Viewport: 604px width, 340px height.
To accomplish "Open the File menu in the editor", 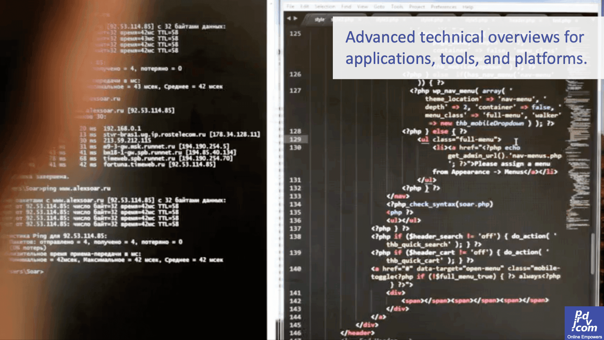I will 290,7.
